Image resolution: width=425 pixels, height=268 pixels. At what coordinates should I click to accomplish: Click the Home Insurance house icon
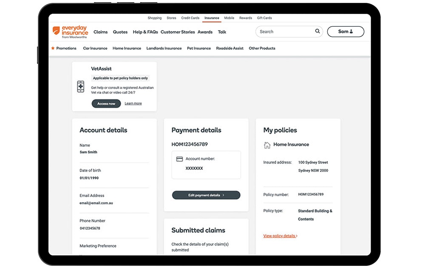[x=267, y=145]
